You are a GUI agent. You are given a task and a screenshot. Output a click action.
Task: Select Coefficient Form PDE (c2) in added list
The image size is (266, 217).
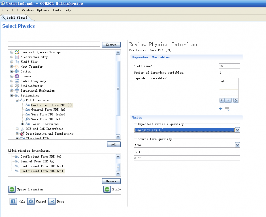pyautogui.click(x=41, y=166)
